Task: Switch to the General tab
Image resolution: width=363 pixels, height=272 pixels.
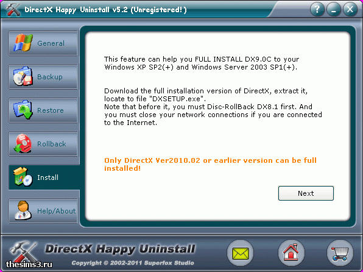Action: (x=43, y=43)
